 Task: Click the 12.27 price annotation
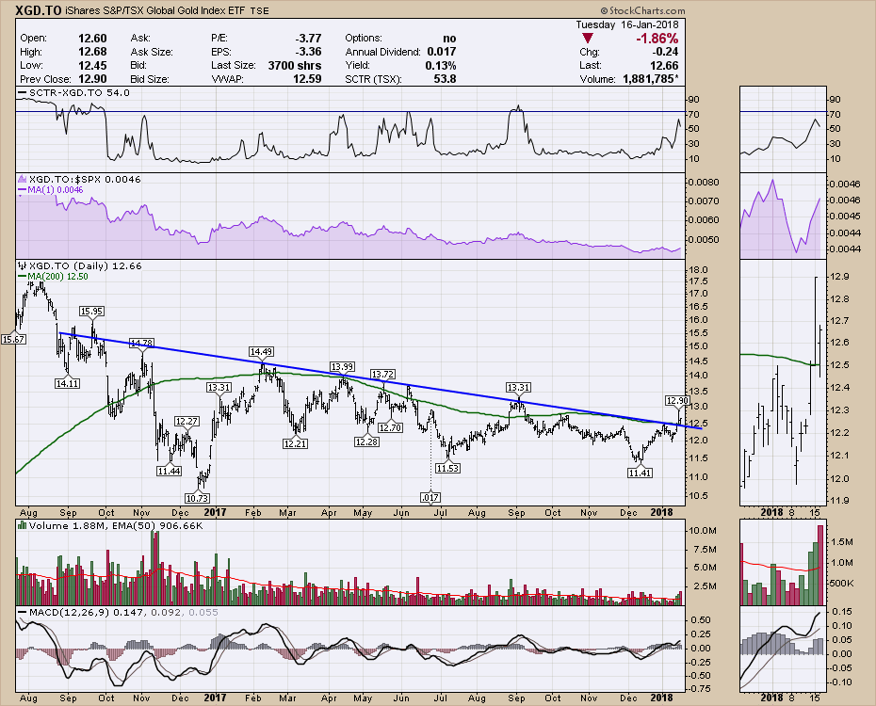coord(187,422)
